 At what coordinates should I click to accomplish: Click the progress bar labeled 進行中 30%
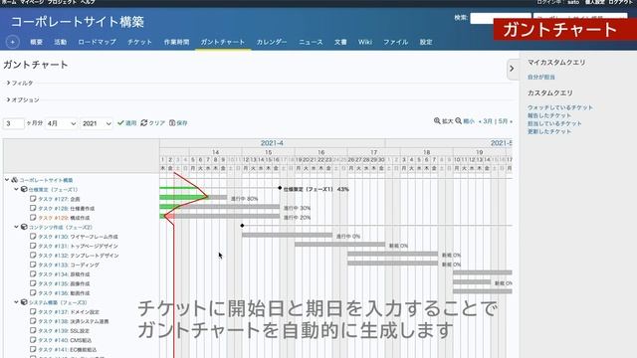[x=219, y=207]
